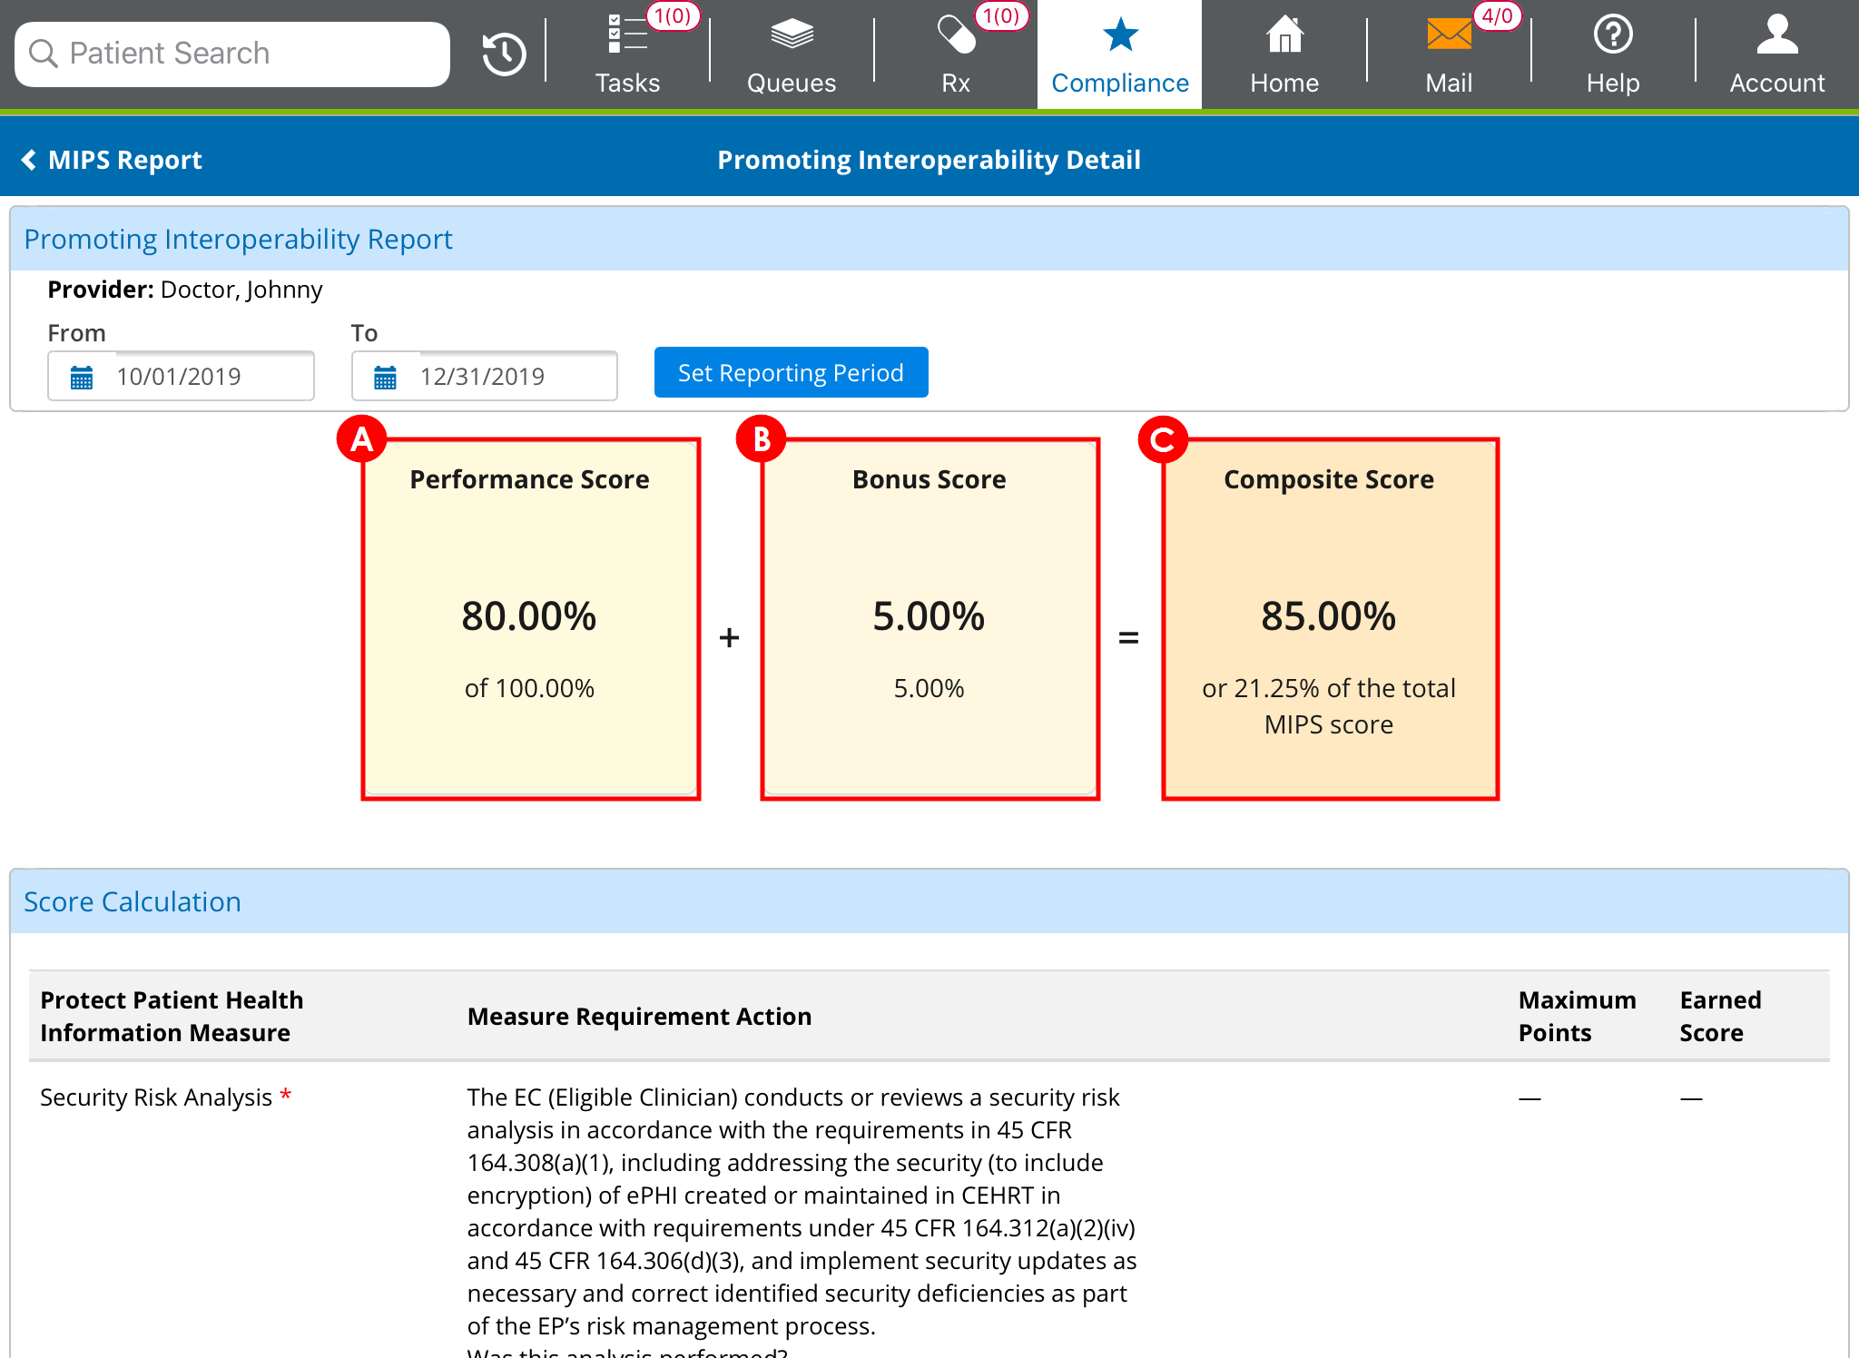Open the From date calendar picker
The width and height of the screenshot is (1859, 1358).
point(82,377)
